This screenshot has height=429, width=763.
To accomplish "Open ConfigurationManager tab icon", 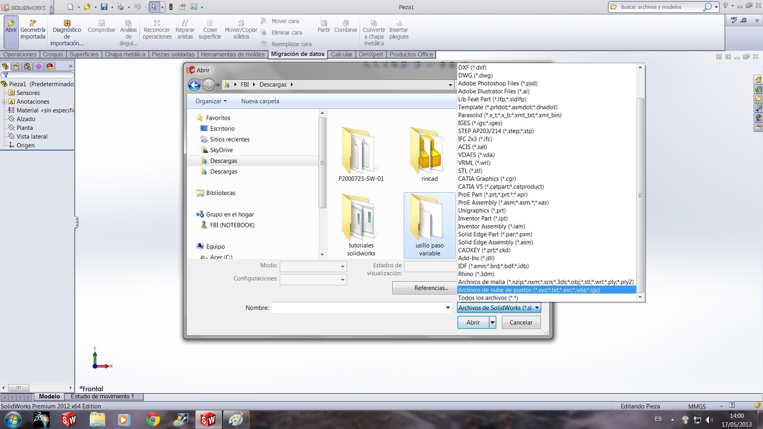I will 27,66.
